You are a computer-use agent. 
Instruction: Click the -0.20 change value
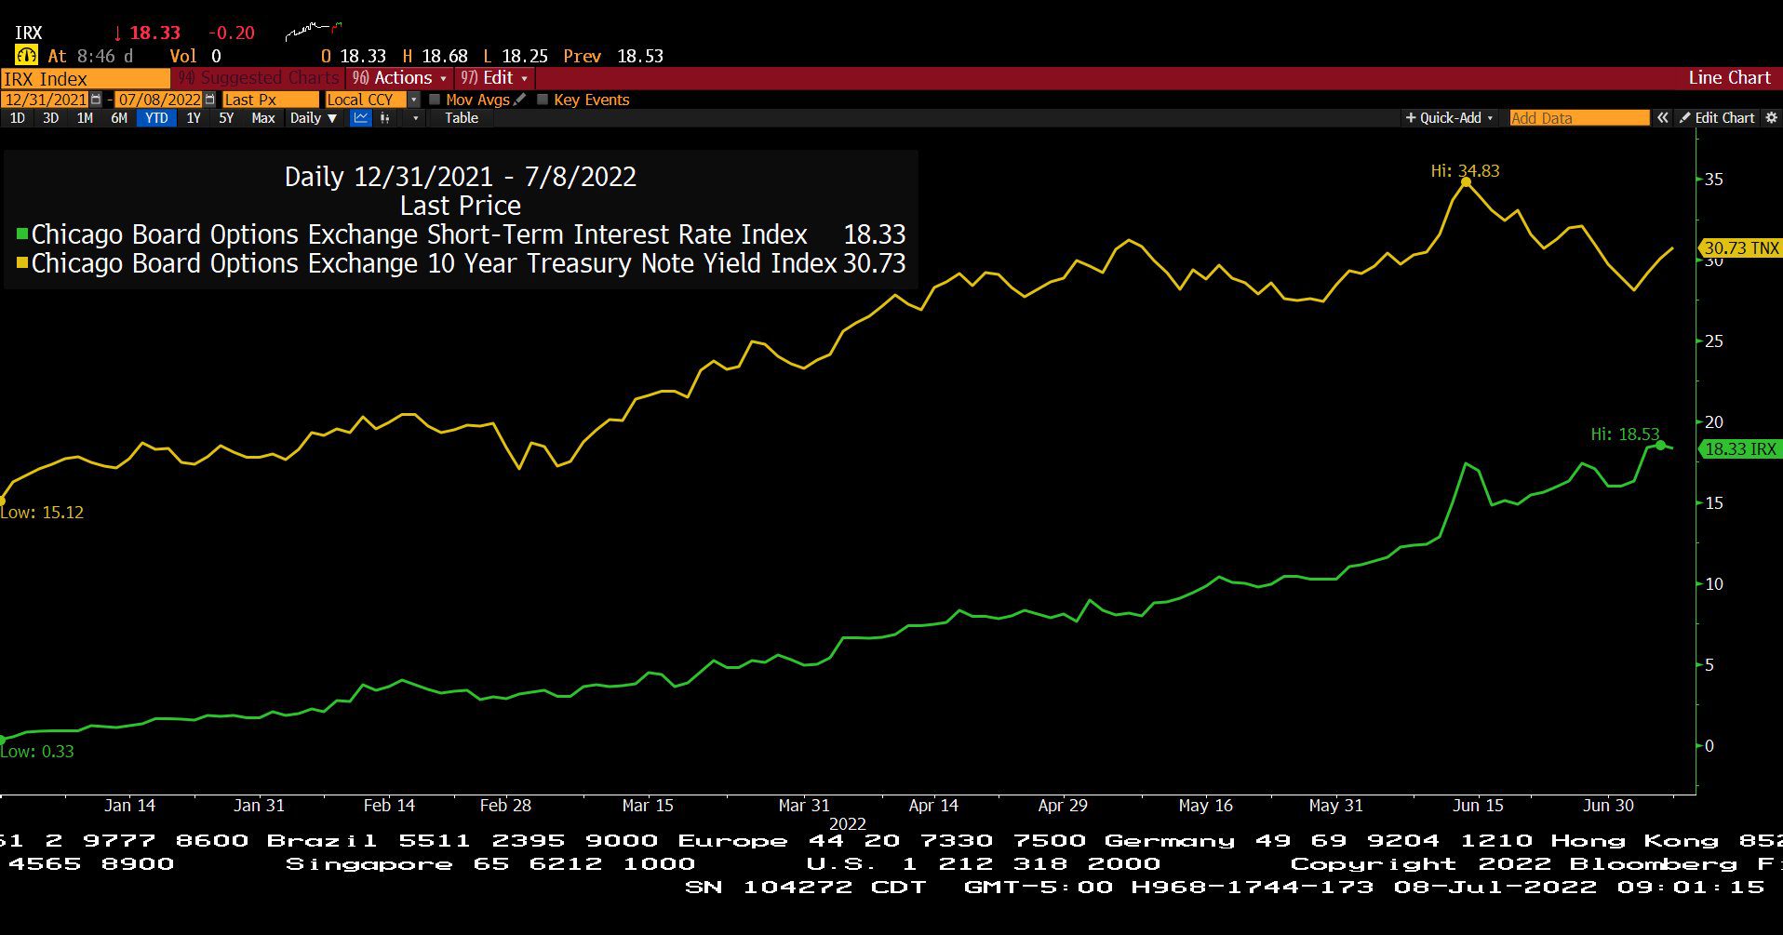pyautogui.click(x=231, y=33)
